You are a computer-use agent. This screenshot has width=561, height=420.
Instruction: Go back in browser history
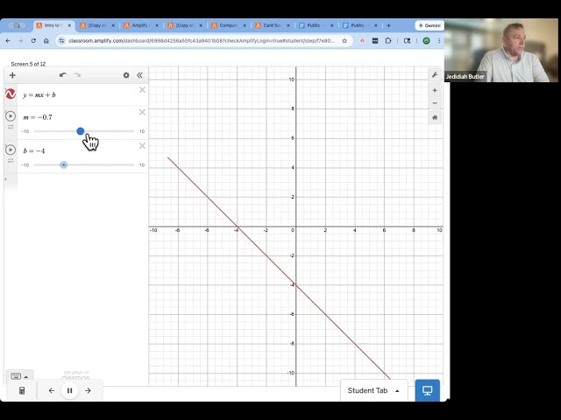coord(8,41)
